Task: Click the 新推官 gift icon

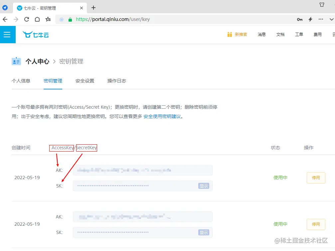Action: (230, 34)
